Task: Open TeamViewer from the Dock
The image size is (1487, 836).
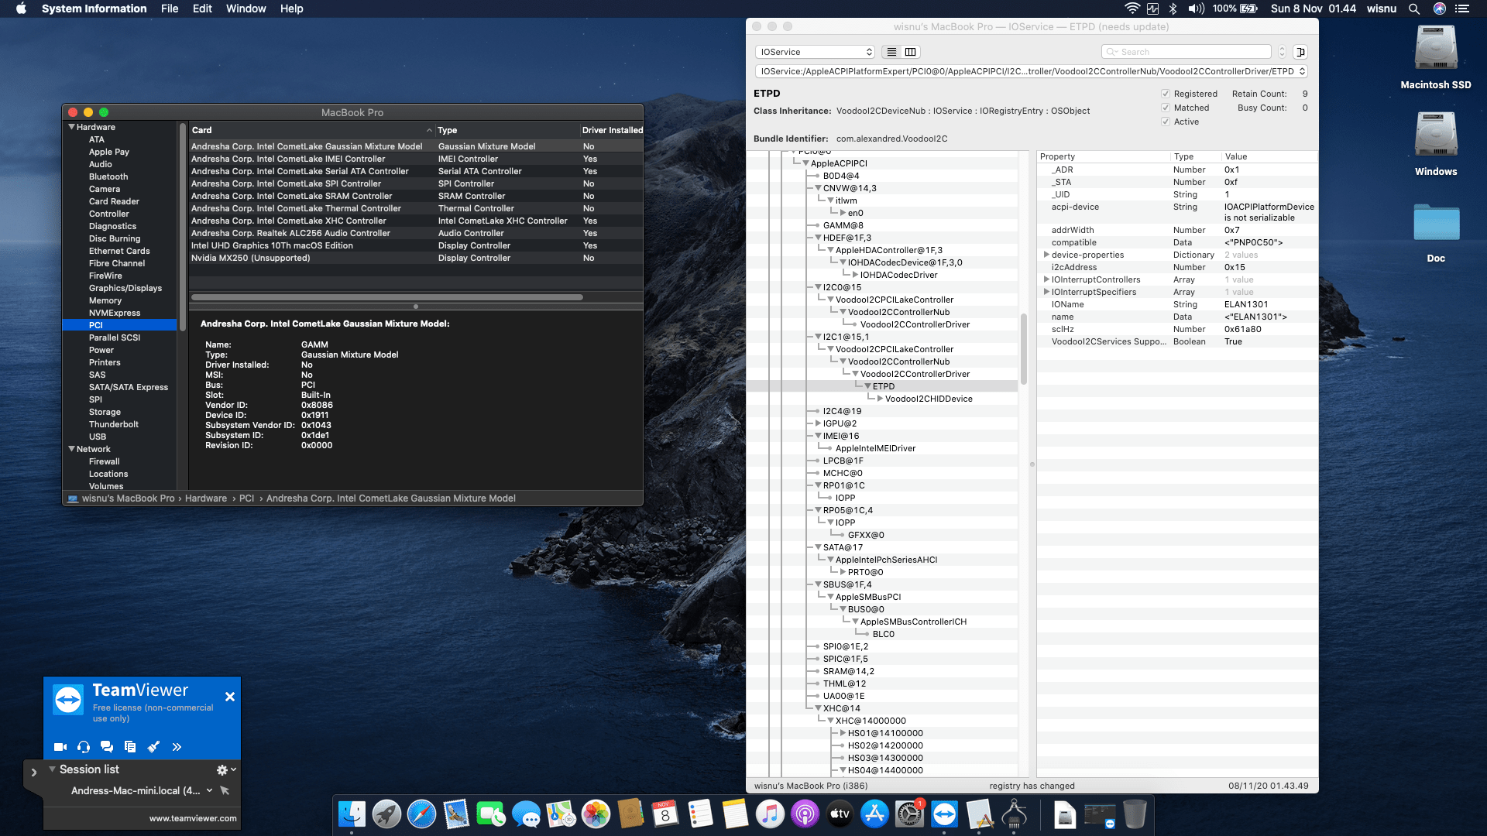Action: tap(944, 814)
